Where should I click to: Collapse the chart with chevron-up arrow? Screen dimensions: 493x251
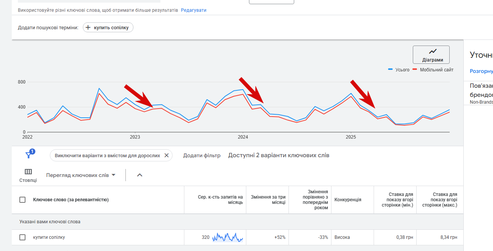139,175
